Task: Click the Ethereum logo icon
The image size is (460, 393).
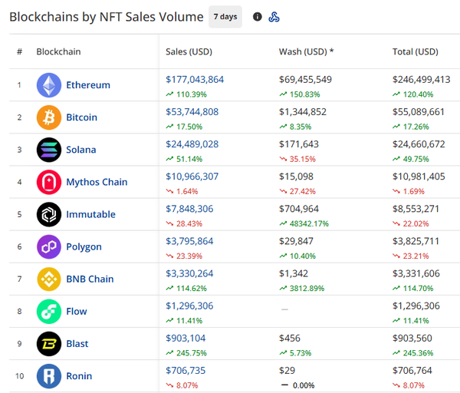Action: [49, 85]
